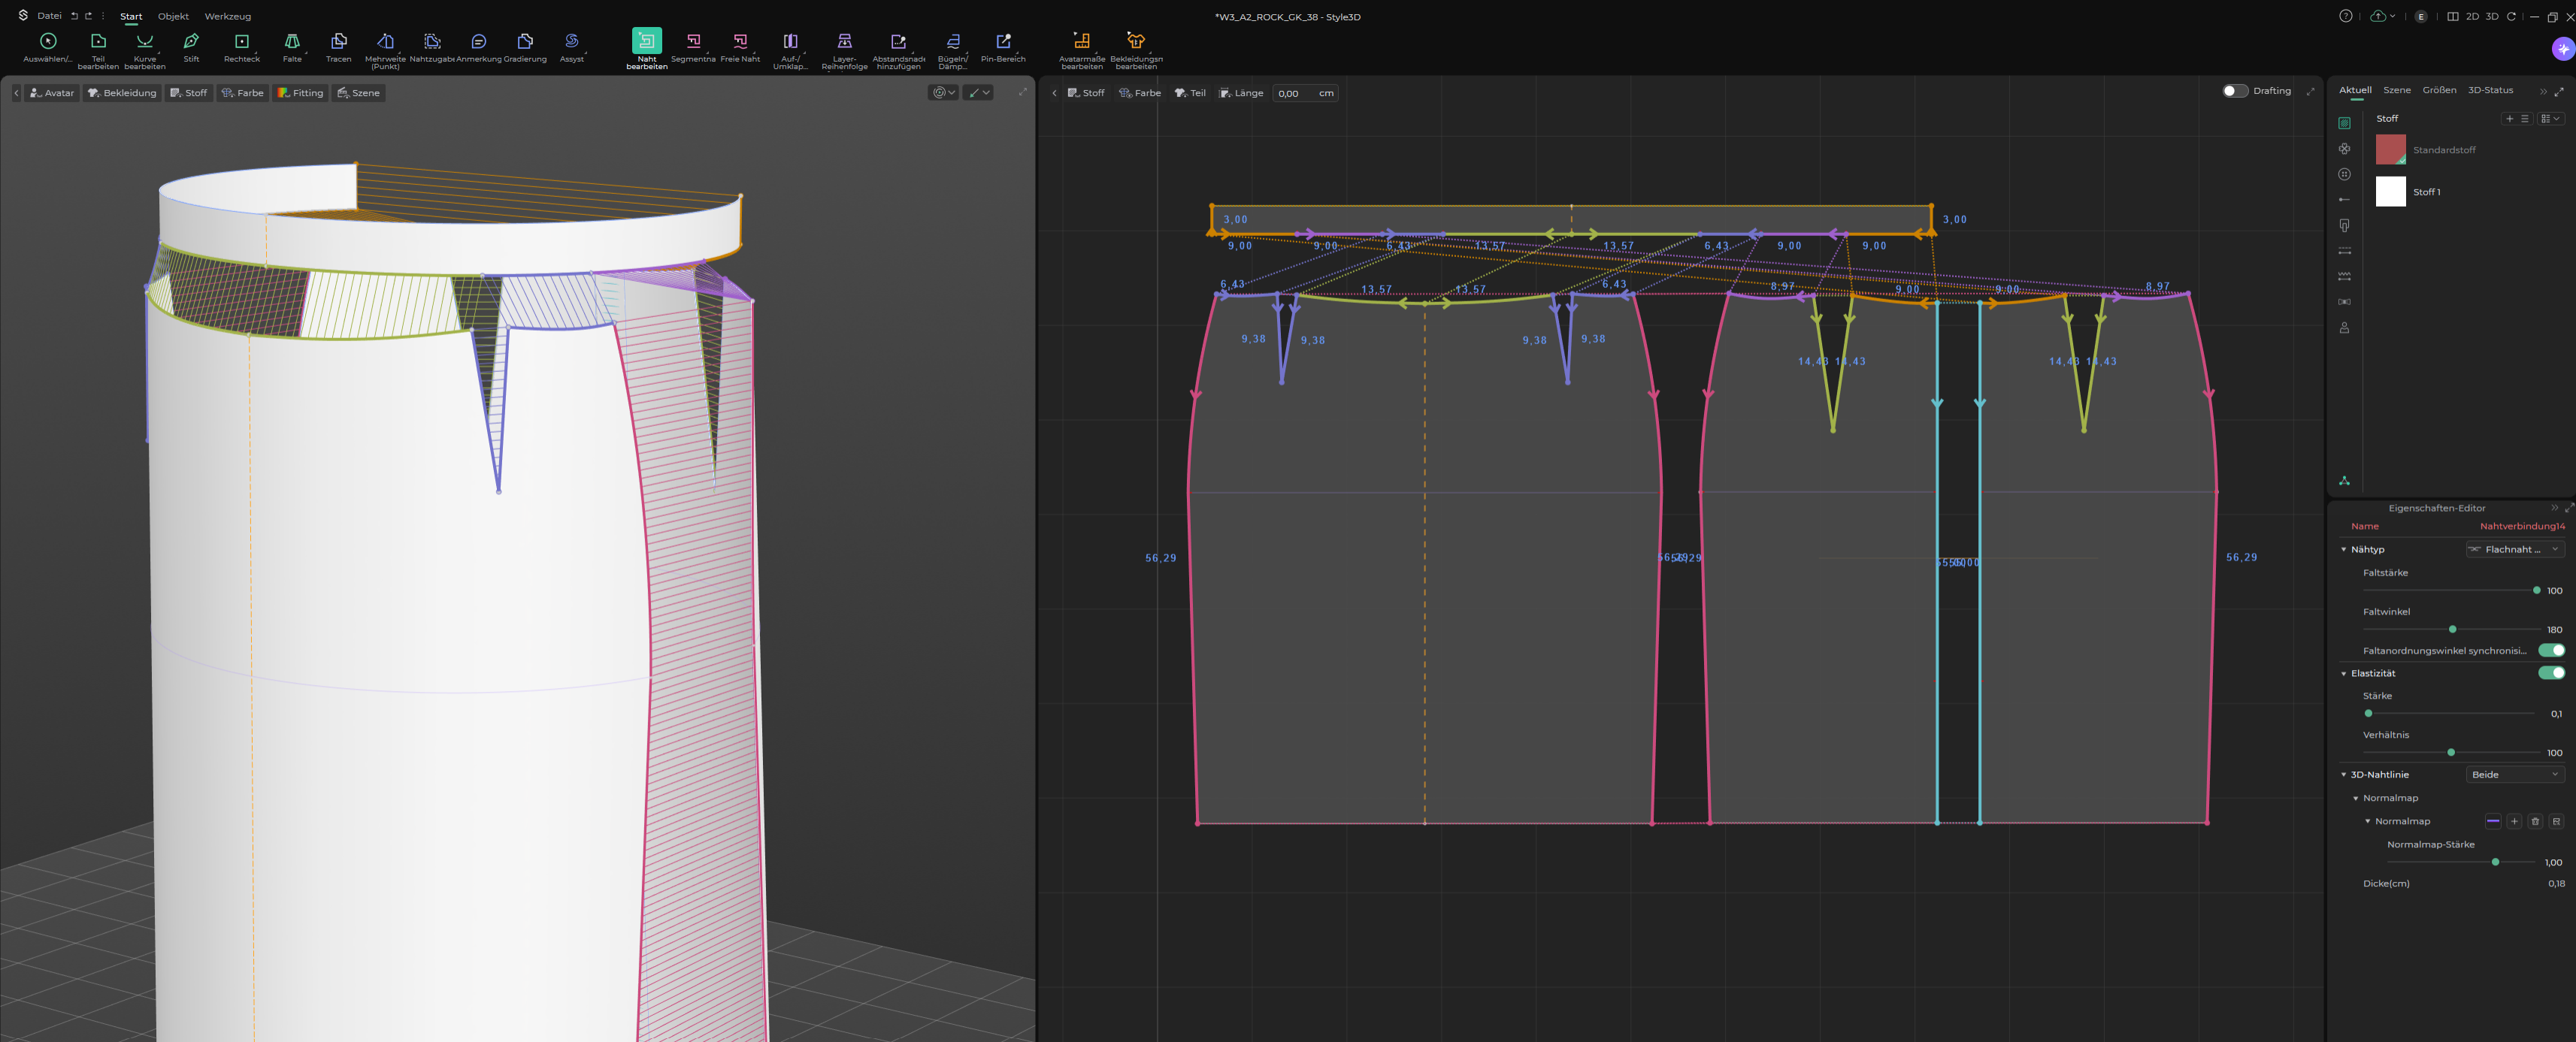Select the Pin-Bereich tool
The height and width of the screenshot is (1042, 2576).
(x=1003, y=46)
